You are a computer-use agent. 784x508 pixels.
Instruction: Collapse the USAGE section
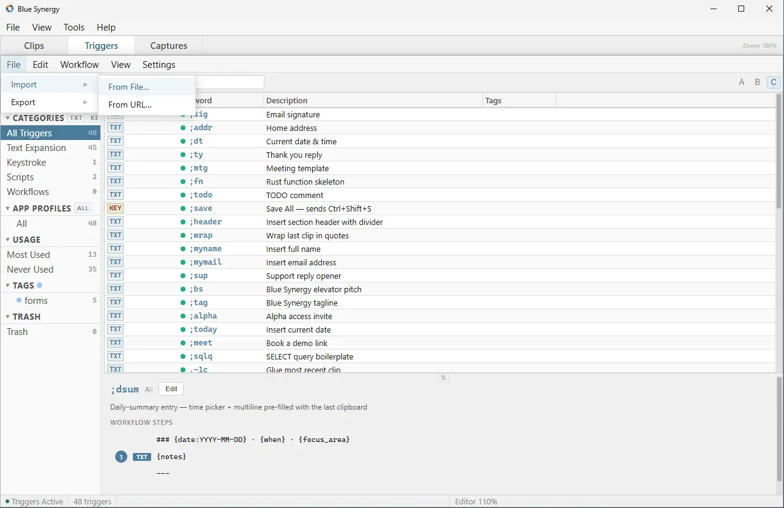(x=8, y=240)
